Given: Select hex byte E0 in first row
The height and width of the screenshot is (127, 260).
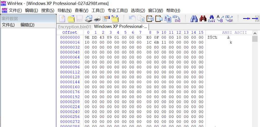Looking at the screenshot, I should (149, 37).
